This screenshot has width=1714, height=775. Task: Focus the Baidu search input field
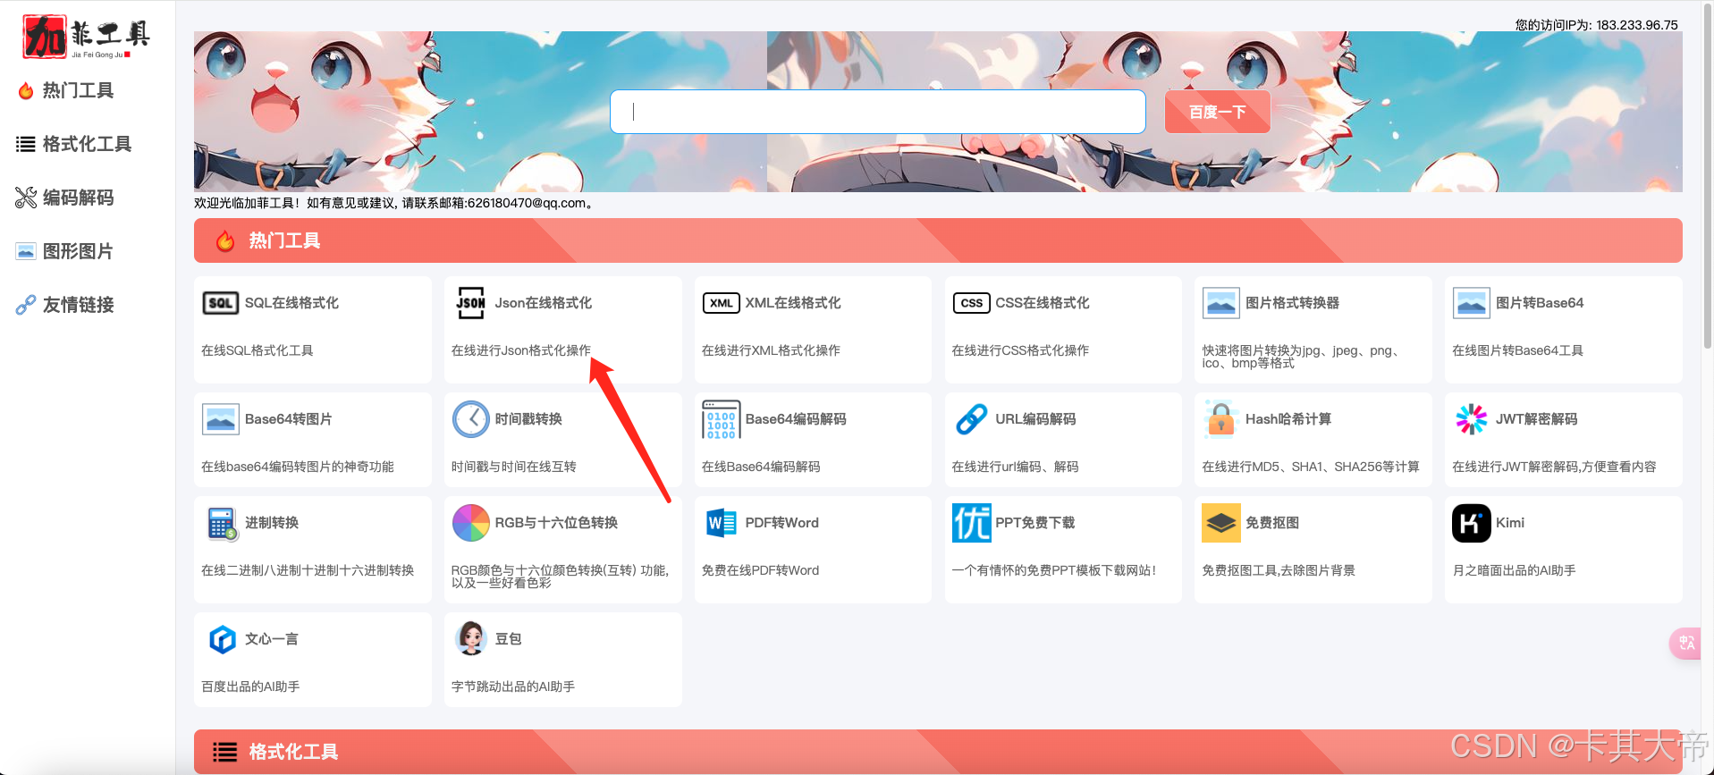point(877,112)
